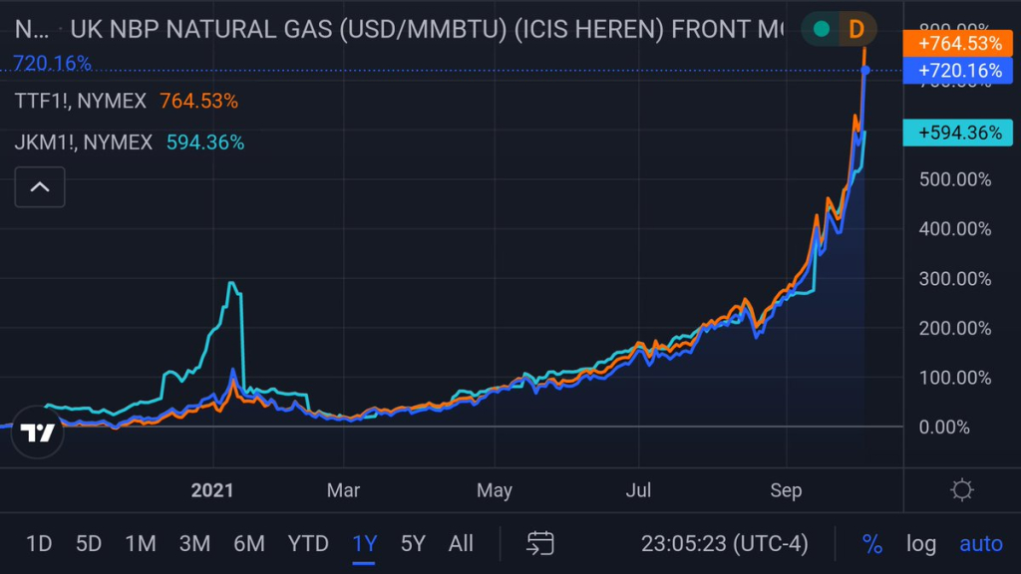Open chart settings gear icon
The width and height of the screenshot is (1021, 574).
[x=962, y=489]
